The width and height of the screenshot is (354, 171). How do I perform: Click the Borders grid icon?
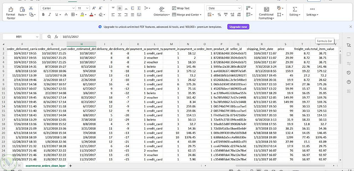pyautogui.click(x=73, y=14)
